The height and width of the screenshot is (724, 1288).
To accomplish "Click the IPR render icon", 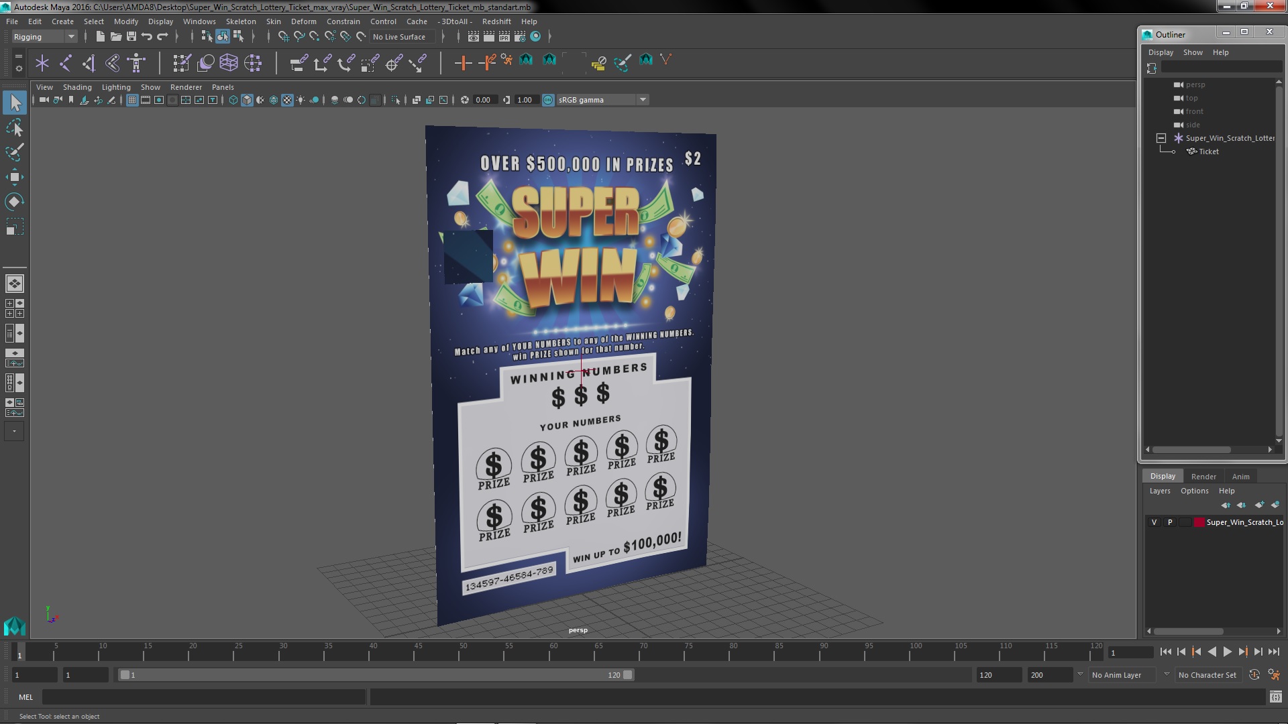I will (x=504, y=37).
